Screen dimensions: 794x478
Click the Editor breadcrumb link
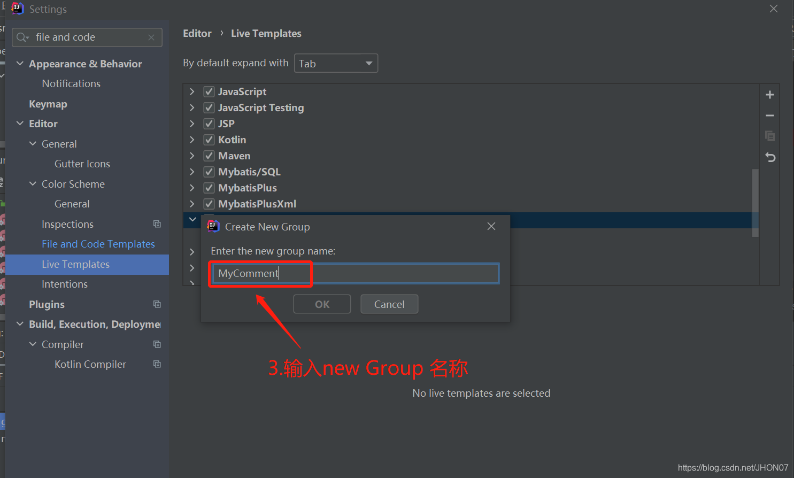point(197,33)
